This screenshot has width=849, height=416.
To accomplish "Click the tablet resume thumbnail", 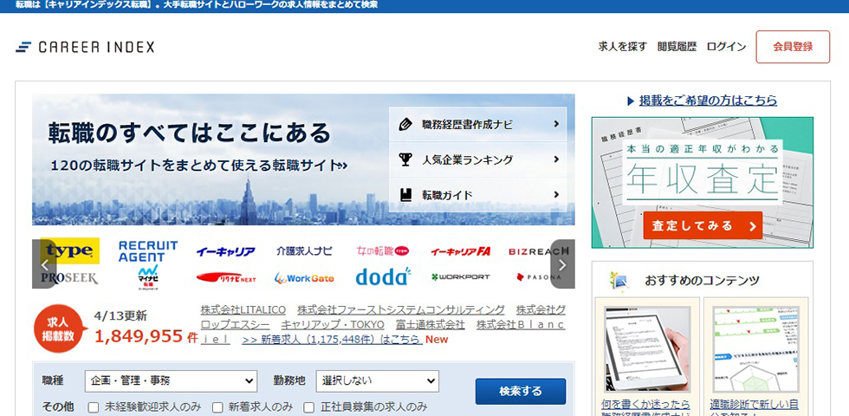I will (x=647, y=348).
